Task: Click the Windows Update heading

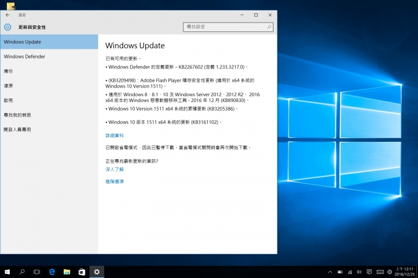Action: click(x=135, y=46)
